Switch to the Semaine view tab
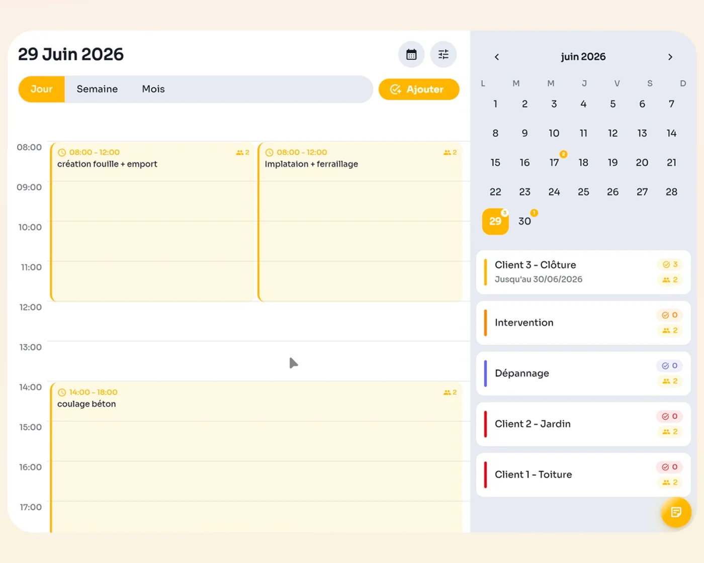This screenshot has width=704, height=563. [x=97, y=89]
